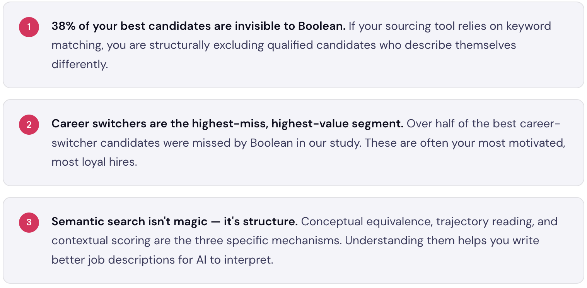This screenshot has width=587, height=288.
Task: Click the word 'differently.' in the first card
Action: [x=80, y=64]
